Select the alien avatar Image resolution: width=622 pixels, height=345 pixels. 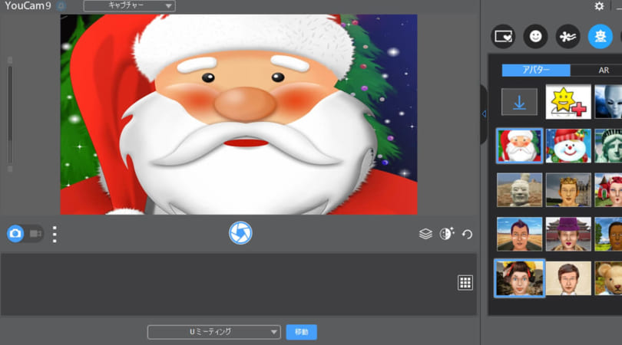608,102
